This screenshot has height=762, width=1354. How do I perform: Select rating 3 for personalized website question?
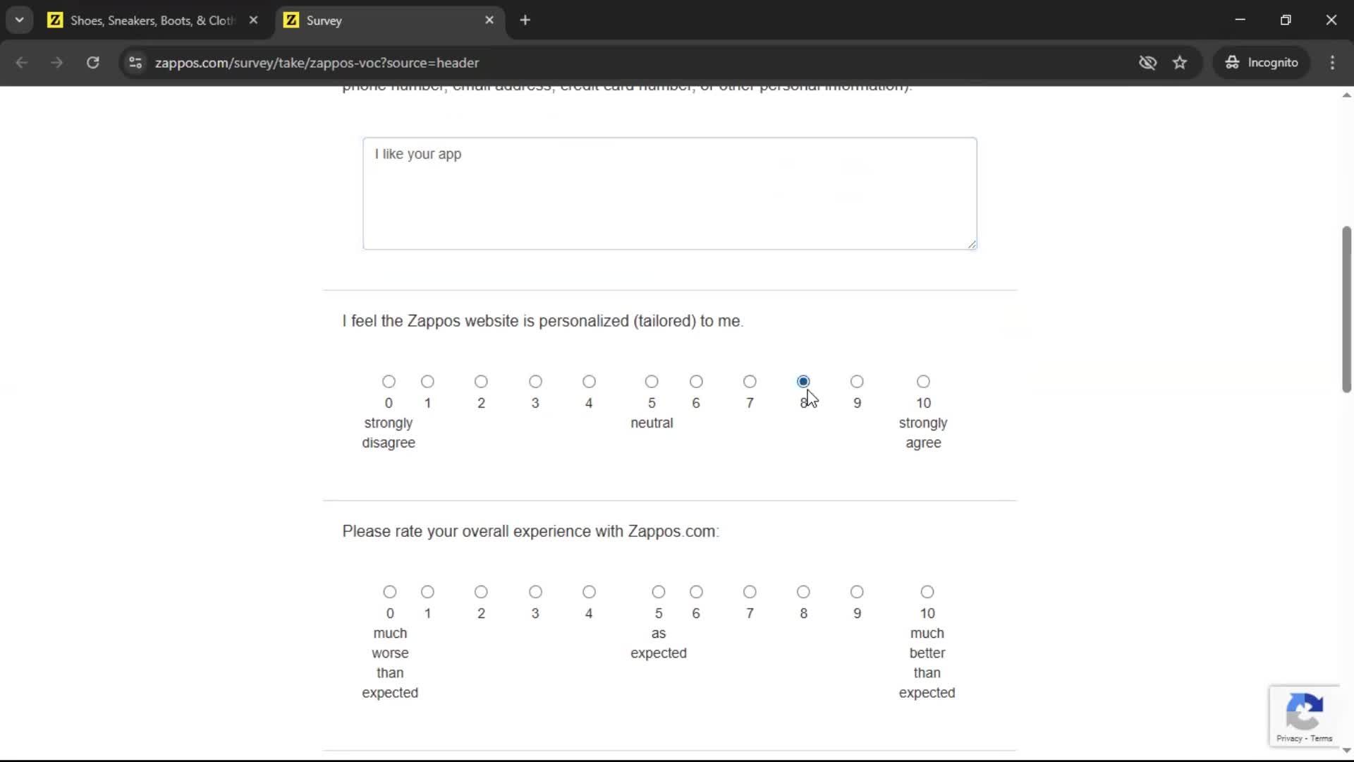pos(535,382)
